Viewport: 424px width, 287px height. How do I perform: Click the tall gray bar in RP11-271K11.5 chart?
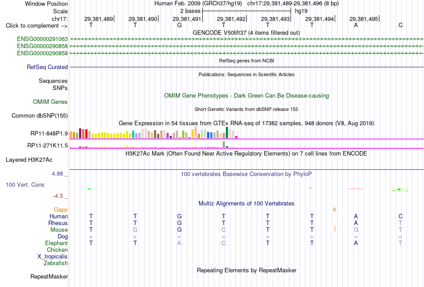point(224,144)
